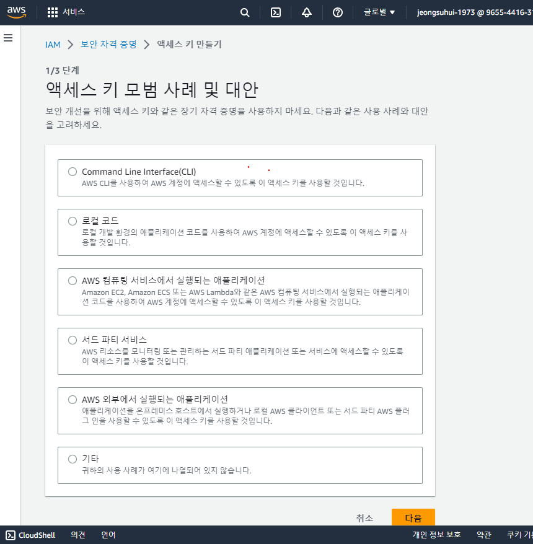Open 약관 footer link

pos(483,535)
